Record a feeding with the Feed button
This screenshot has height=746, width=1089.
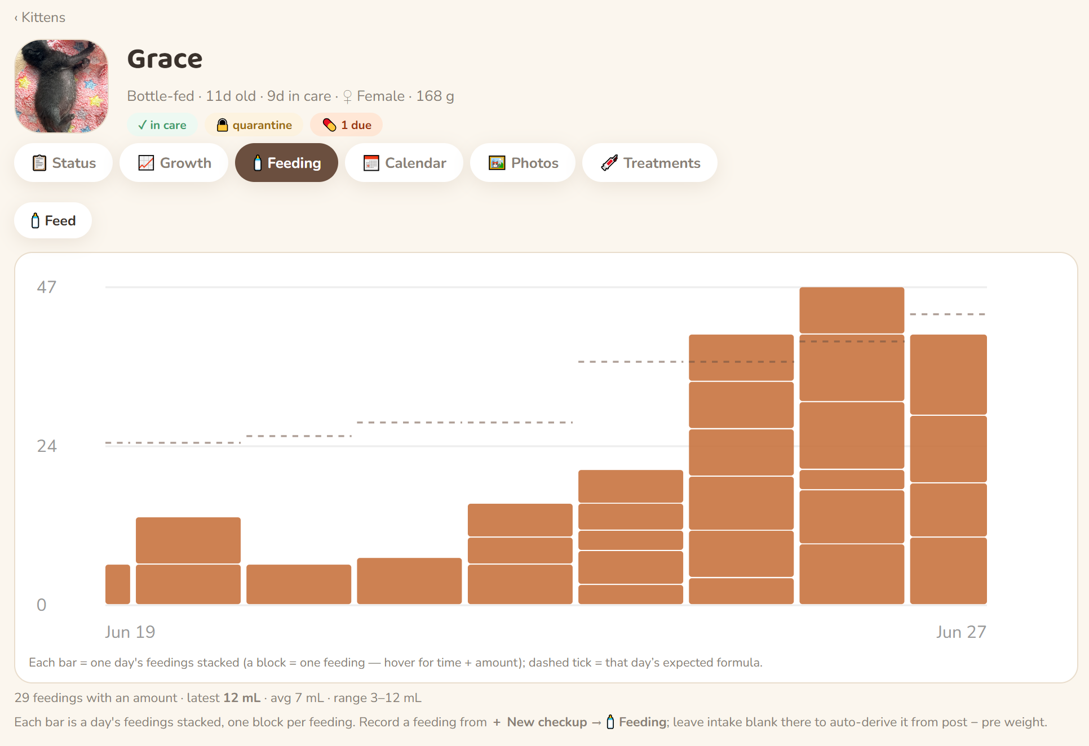53,220
